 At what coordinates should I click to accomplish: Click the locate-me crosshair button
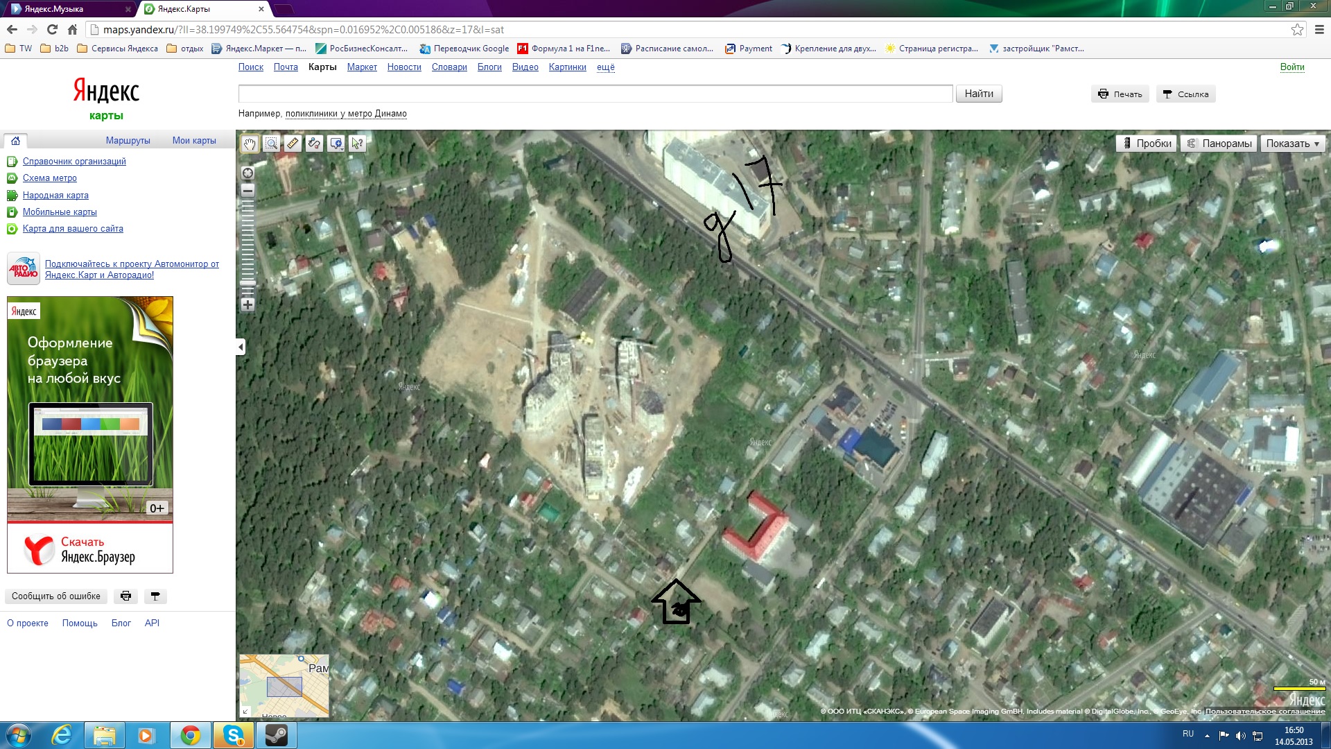coord(247,173)
